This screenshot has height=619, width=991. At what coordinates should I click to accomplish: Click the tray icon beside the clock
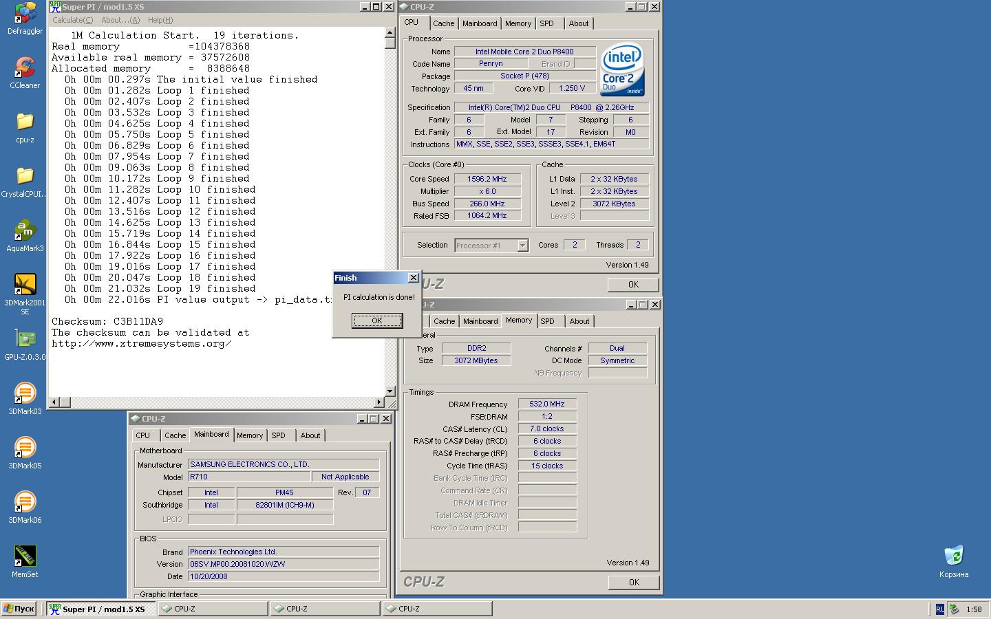[x=954, y=609]
